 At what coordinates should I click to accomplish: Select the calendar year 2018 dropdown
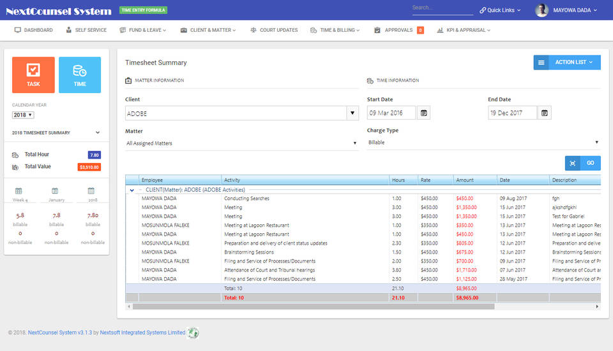pyautogui.click(x=23, y=115)
